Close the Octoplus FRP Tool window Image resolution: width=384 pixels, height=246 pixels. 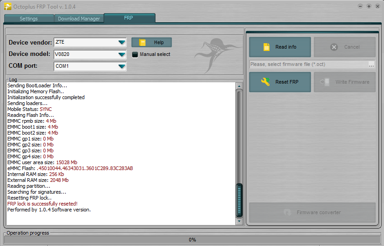[378, 6]
